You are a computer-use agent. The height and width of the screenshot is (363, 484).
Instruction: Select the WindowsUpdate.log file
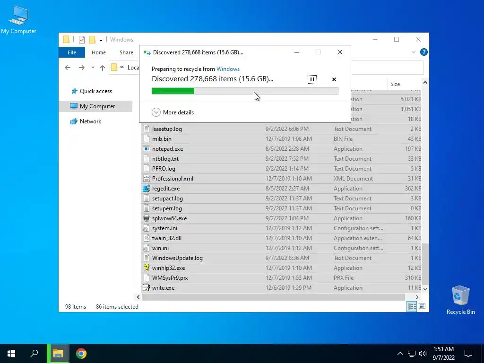[x=282, y=258]
